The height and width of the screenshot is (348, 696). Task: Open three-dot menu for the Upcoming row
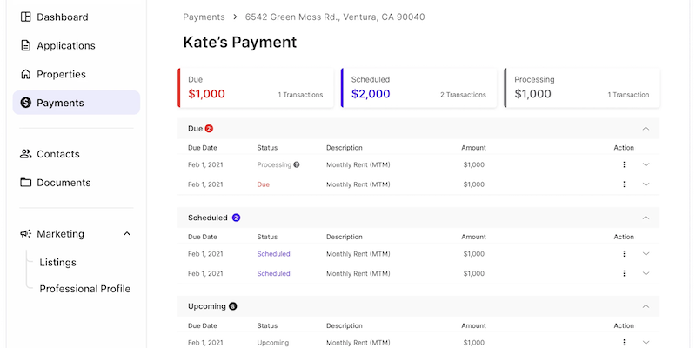[624, 343]
